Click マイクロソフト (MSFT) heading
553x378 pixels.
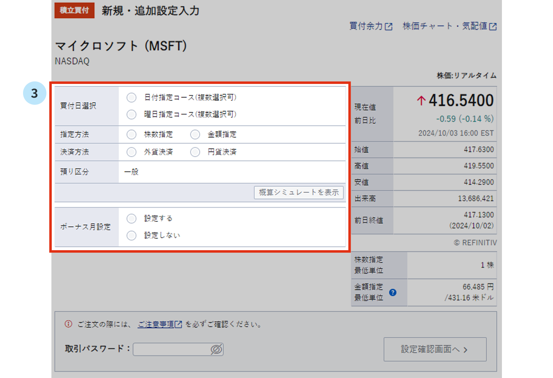coord(121,46)
